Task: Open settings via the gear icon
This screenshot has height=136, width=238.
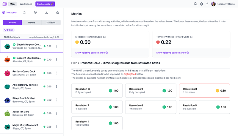Action: [x=201, y=4]
